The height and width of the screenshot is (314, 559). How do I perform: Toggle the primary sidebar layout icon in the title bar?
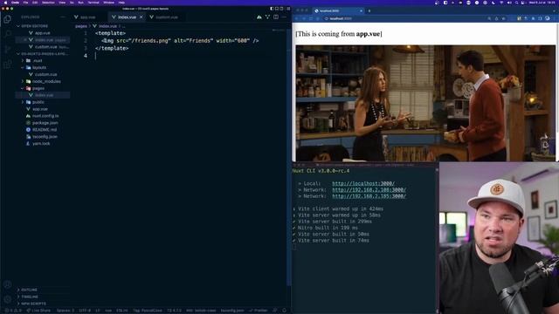pos(272,9)
